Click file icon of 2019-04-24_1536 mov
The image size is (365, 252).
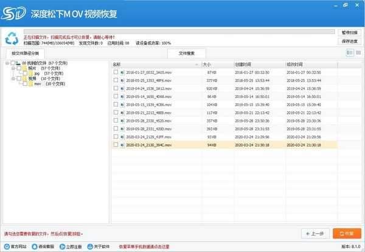(x=122, y=88)
